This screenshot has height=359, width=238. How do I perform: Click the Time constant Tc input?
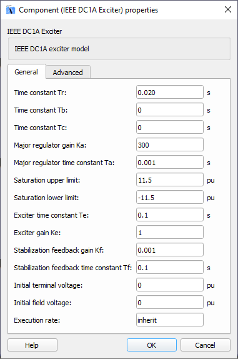point(170,128)
